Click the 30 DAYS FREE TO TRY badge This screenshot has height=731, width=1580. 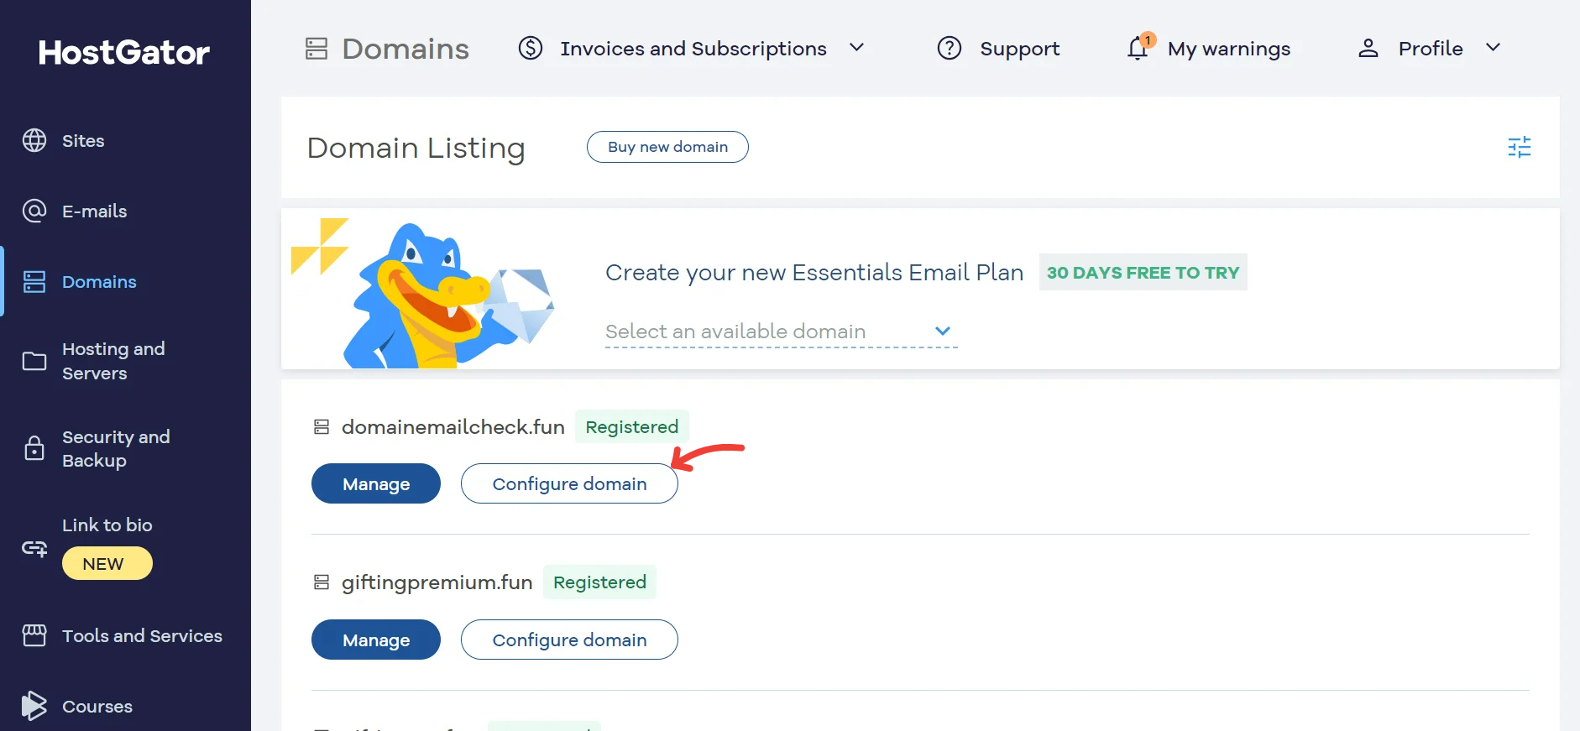1143,272
